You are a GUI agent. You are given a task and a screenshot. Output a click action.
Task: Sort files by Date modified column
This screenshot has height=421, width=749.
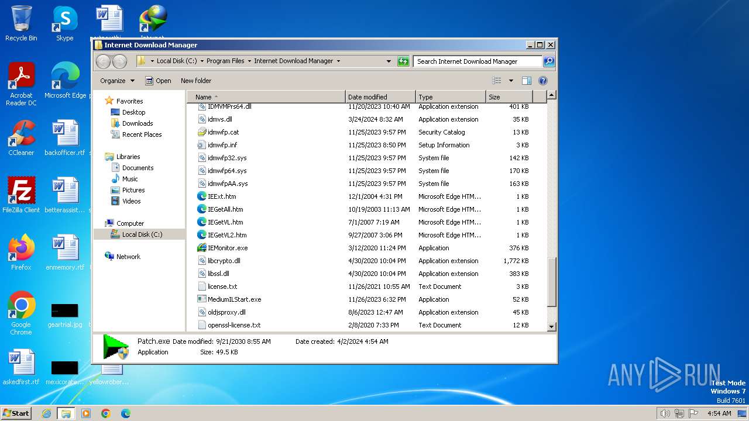pos(380,97)
